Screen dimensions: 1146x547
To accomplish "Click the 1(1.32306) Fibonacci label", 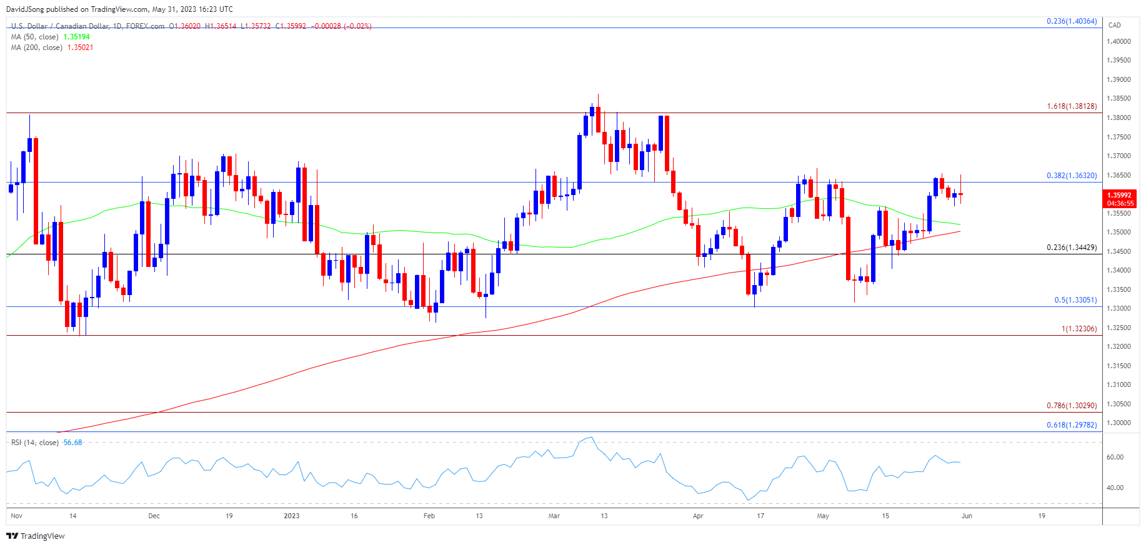I will point(1079,329).
